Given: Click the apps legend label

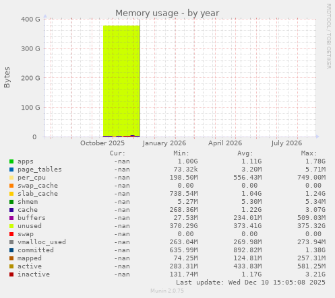Looking at the screenshot, I should [x=26, y=161].
